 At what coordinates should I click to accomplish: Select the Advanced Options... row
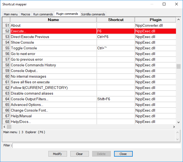click(89, 105)
